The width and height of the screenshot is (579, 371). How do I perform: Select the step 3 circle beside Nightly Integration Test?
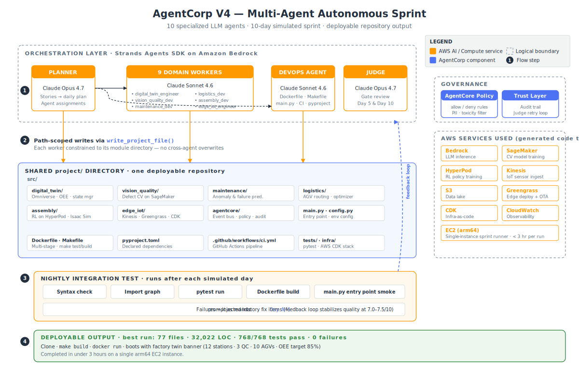[25, 278]
